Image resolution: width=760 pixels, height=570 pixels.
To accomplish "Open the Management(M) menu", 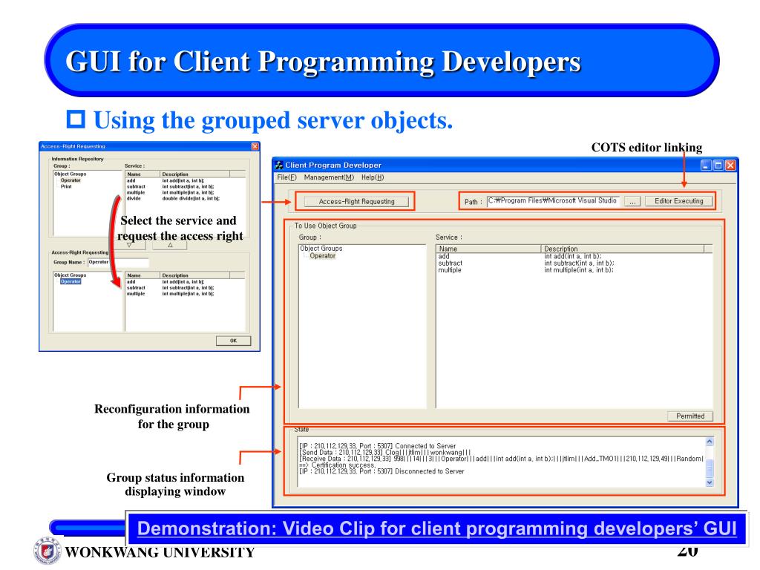I will coord(329,177).
